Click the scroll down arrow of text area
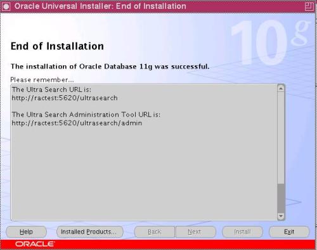The image size is (317, 250). coord(281,216)
